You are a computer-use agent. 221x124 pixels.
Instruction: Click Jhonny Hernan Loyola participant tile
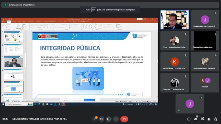pos(205,20)
